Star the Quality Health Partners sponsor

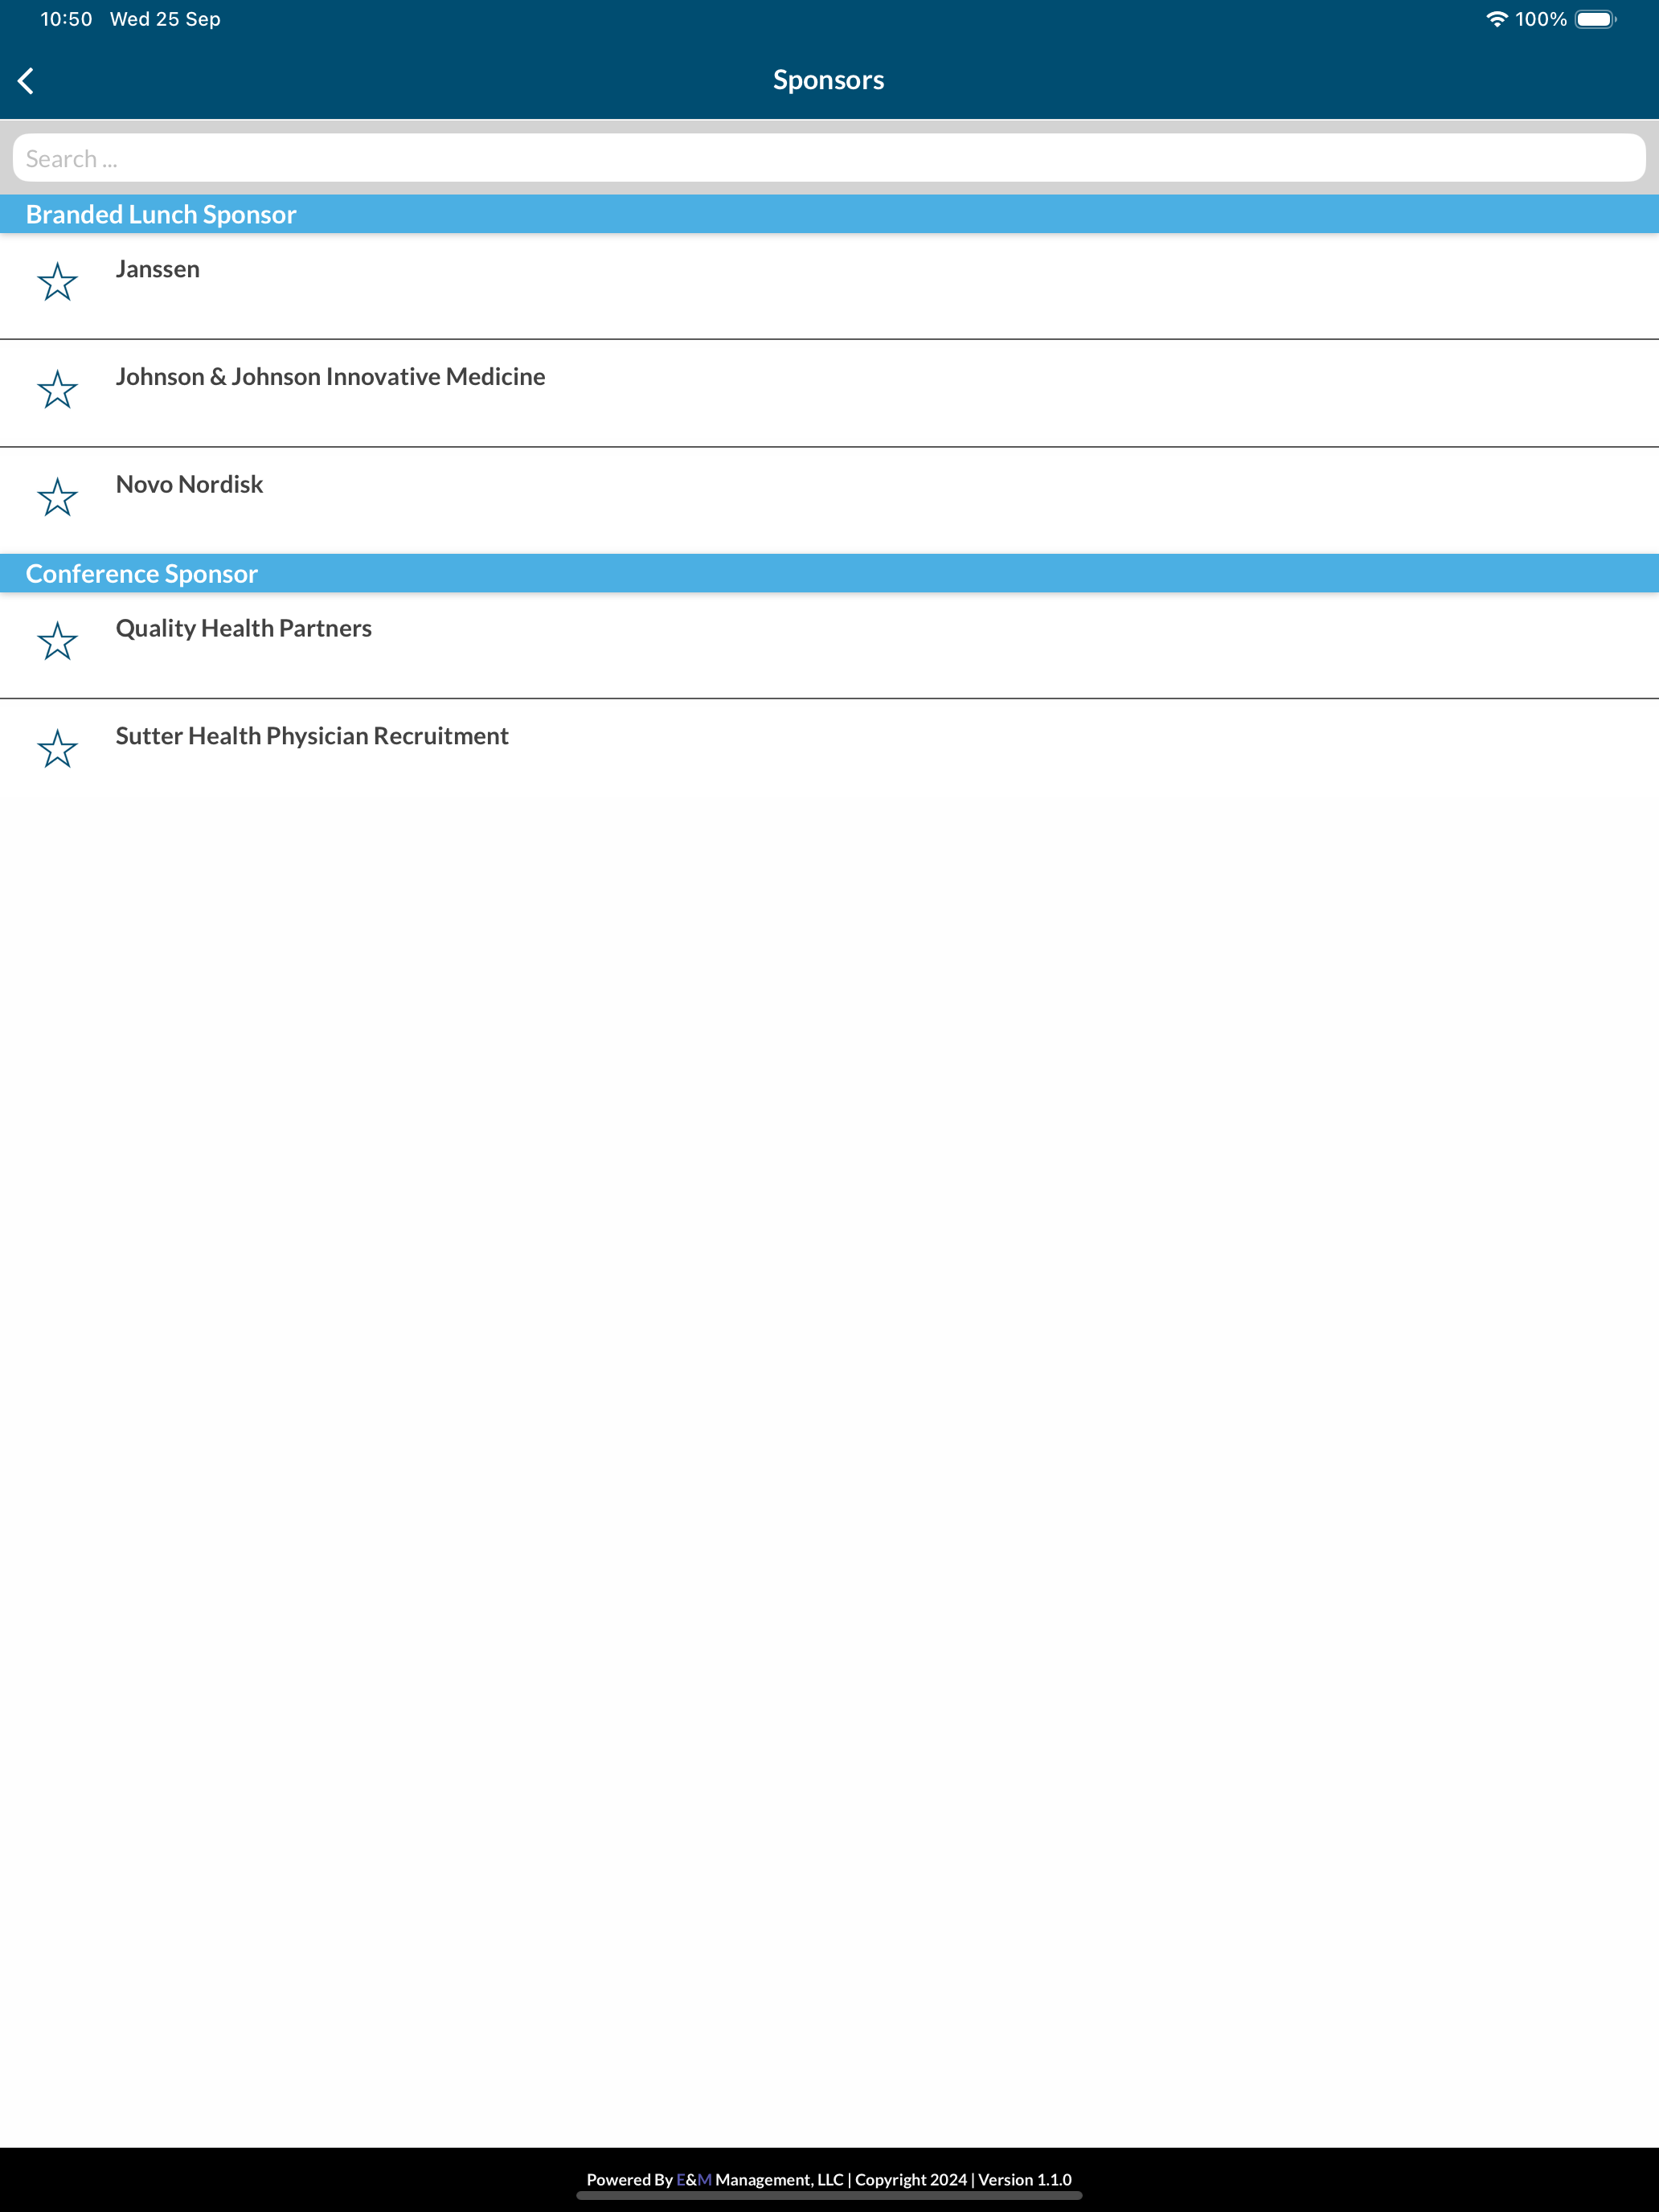coord(57,641)
